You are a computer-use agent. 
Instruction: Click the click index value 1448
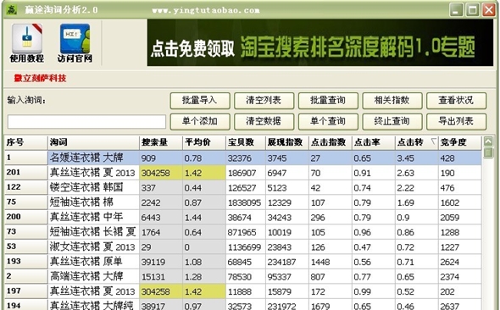tap(320, 262)
